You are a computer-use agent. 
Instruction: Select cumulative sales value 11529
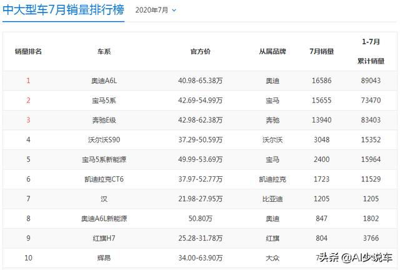[x=371, y=179]
